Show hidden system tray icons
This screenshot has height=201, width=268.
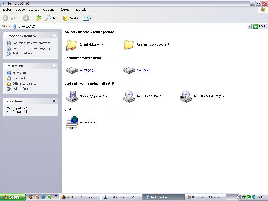(239, 197)
